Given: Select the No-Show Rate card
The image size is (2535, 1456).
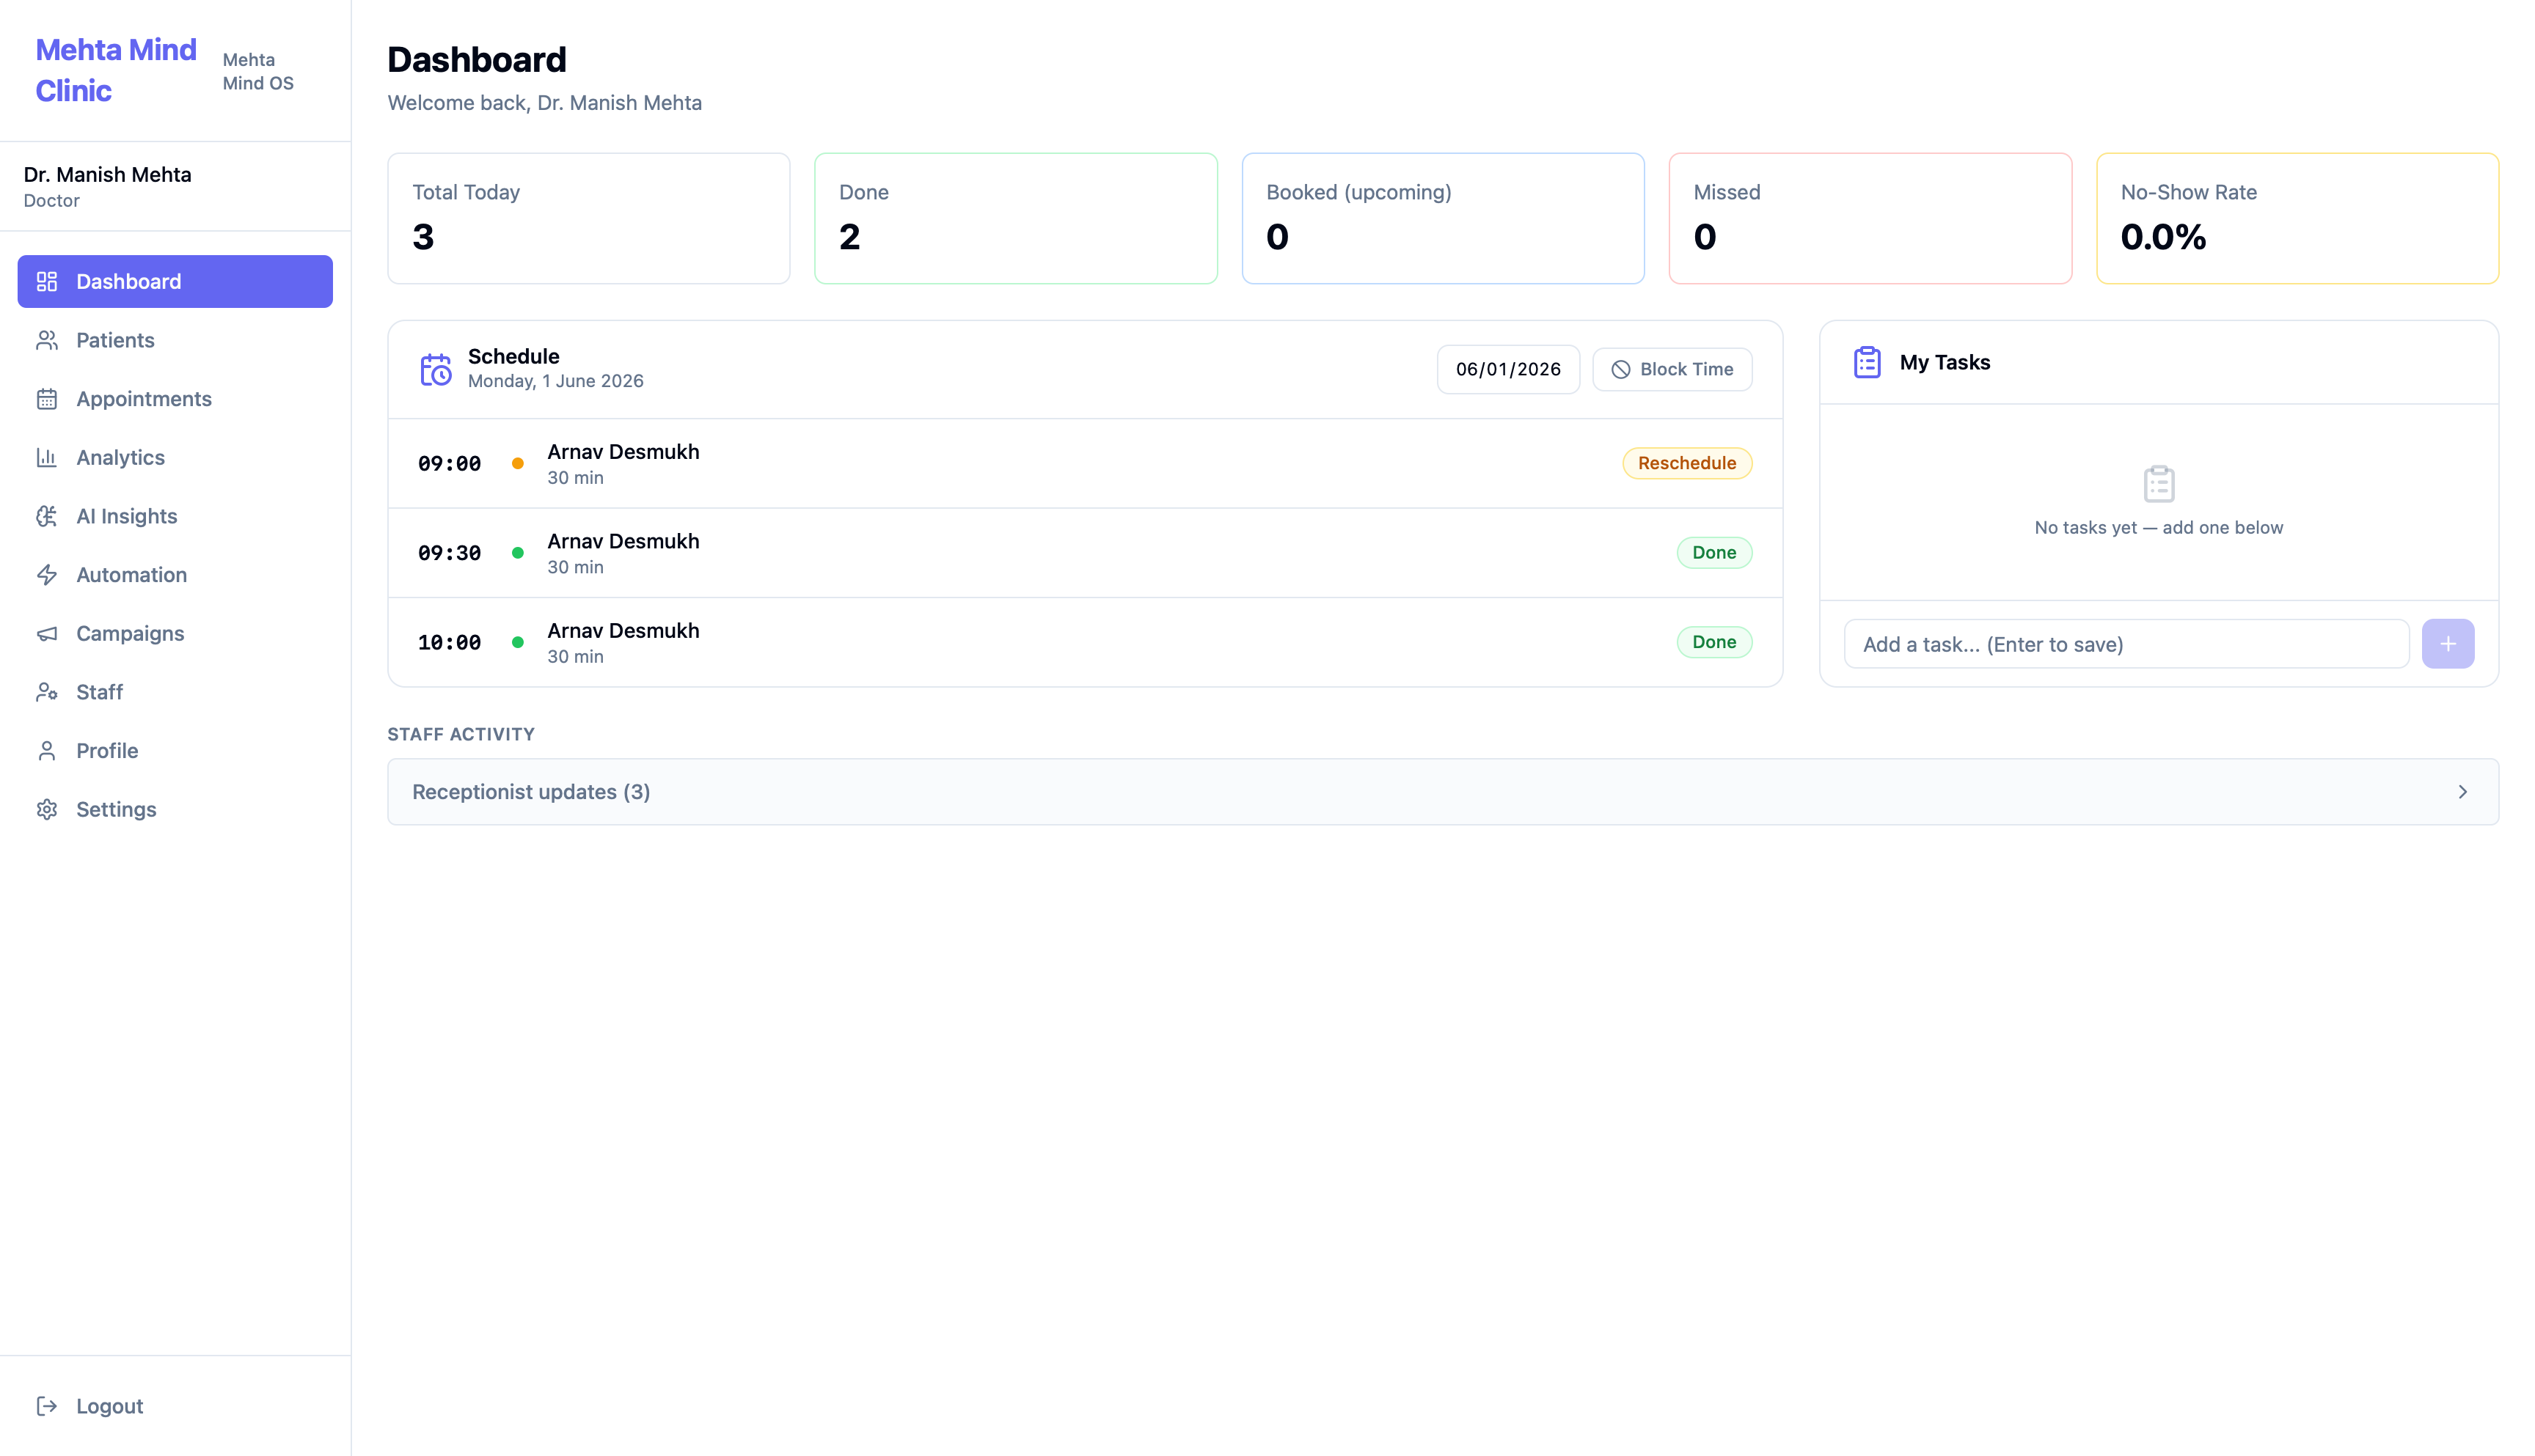Looking at the screenshot, I should pos(2297,218).
